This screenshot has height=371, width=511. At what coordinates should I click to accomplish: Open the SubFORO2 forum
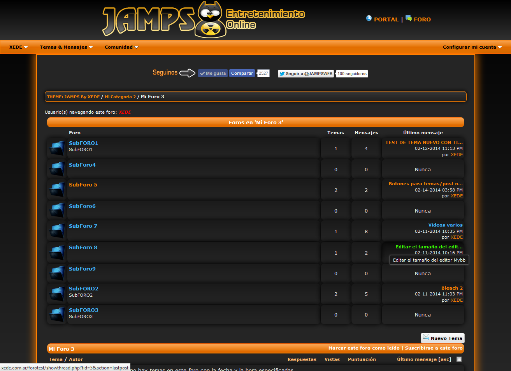pyautogui.click(x=84, y=288)
